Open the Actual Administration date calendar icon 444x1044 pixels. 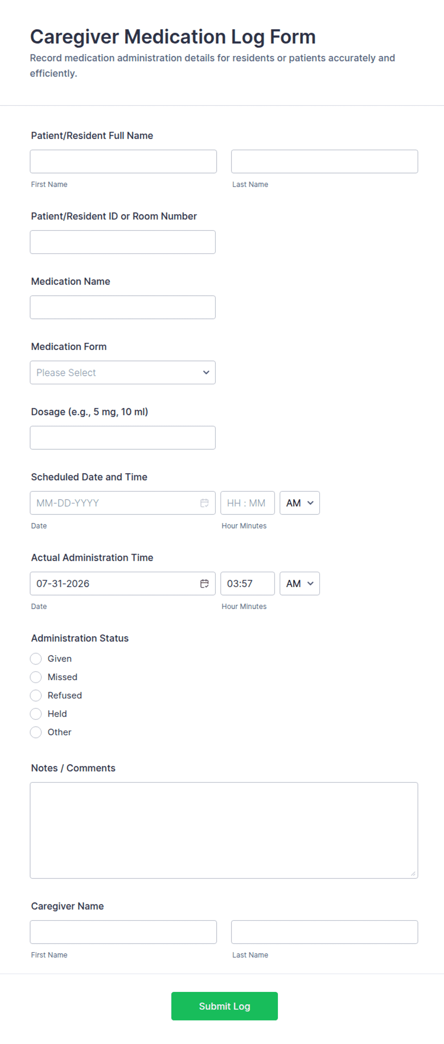[204, 584]
